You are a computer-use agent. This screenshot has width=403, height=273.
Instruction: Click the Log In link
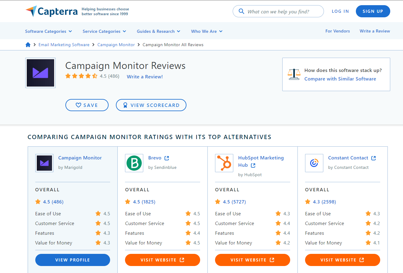(x=340, y=11)
